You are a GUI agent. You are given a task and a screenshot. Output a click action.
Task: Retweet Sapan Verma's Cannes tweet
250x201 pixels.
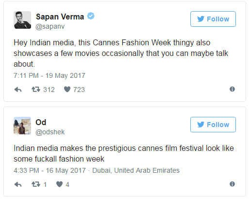pyautogui.click(x=36, y=90)
